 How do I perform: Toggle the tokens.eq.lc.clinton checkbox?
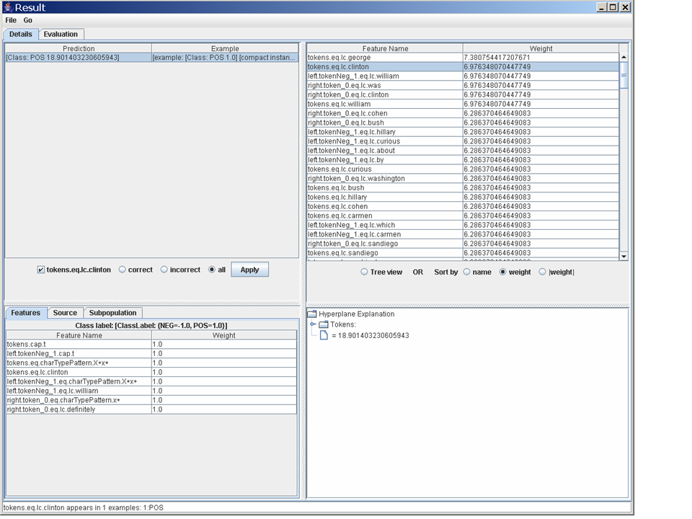(x=41, y=270)
